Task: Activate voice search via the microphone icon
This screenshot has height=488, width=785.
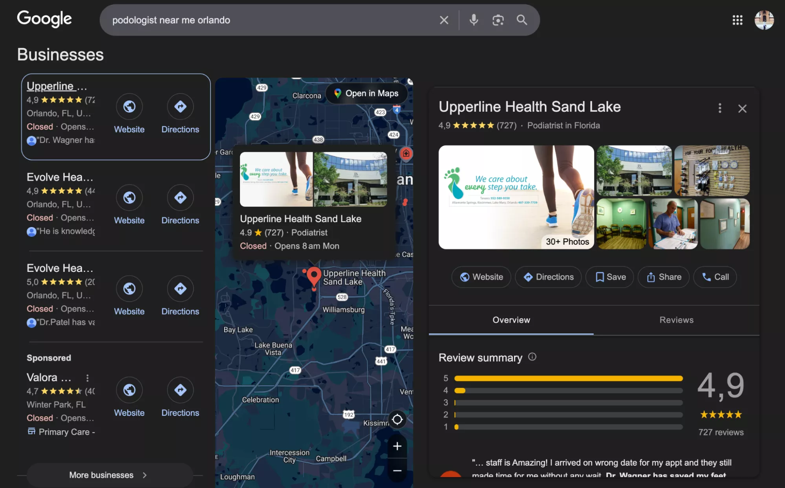Action: point(474,20)
